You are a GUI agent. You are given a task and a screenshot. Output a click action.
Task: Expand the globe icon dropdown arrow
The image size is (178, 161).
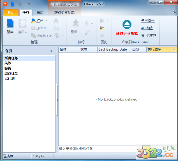click(x=62, y=35)
